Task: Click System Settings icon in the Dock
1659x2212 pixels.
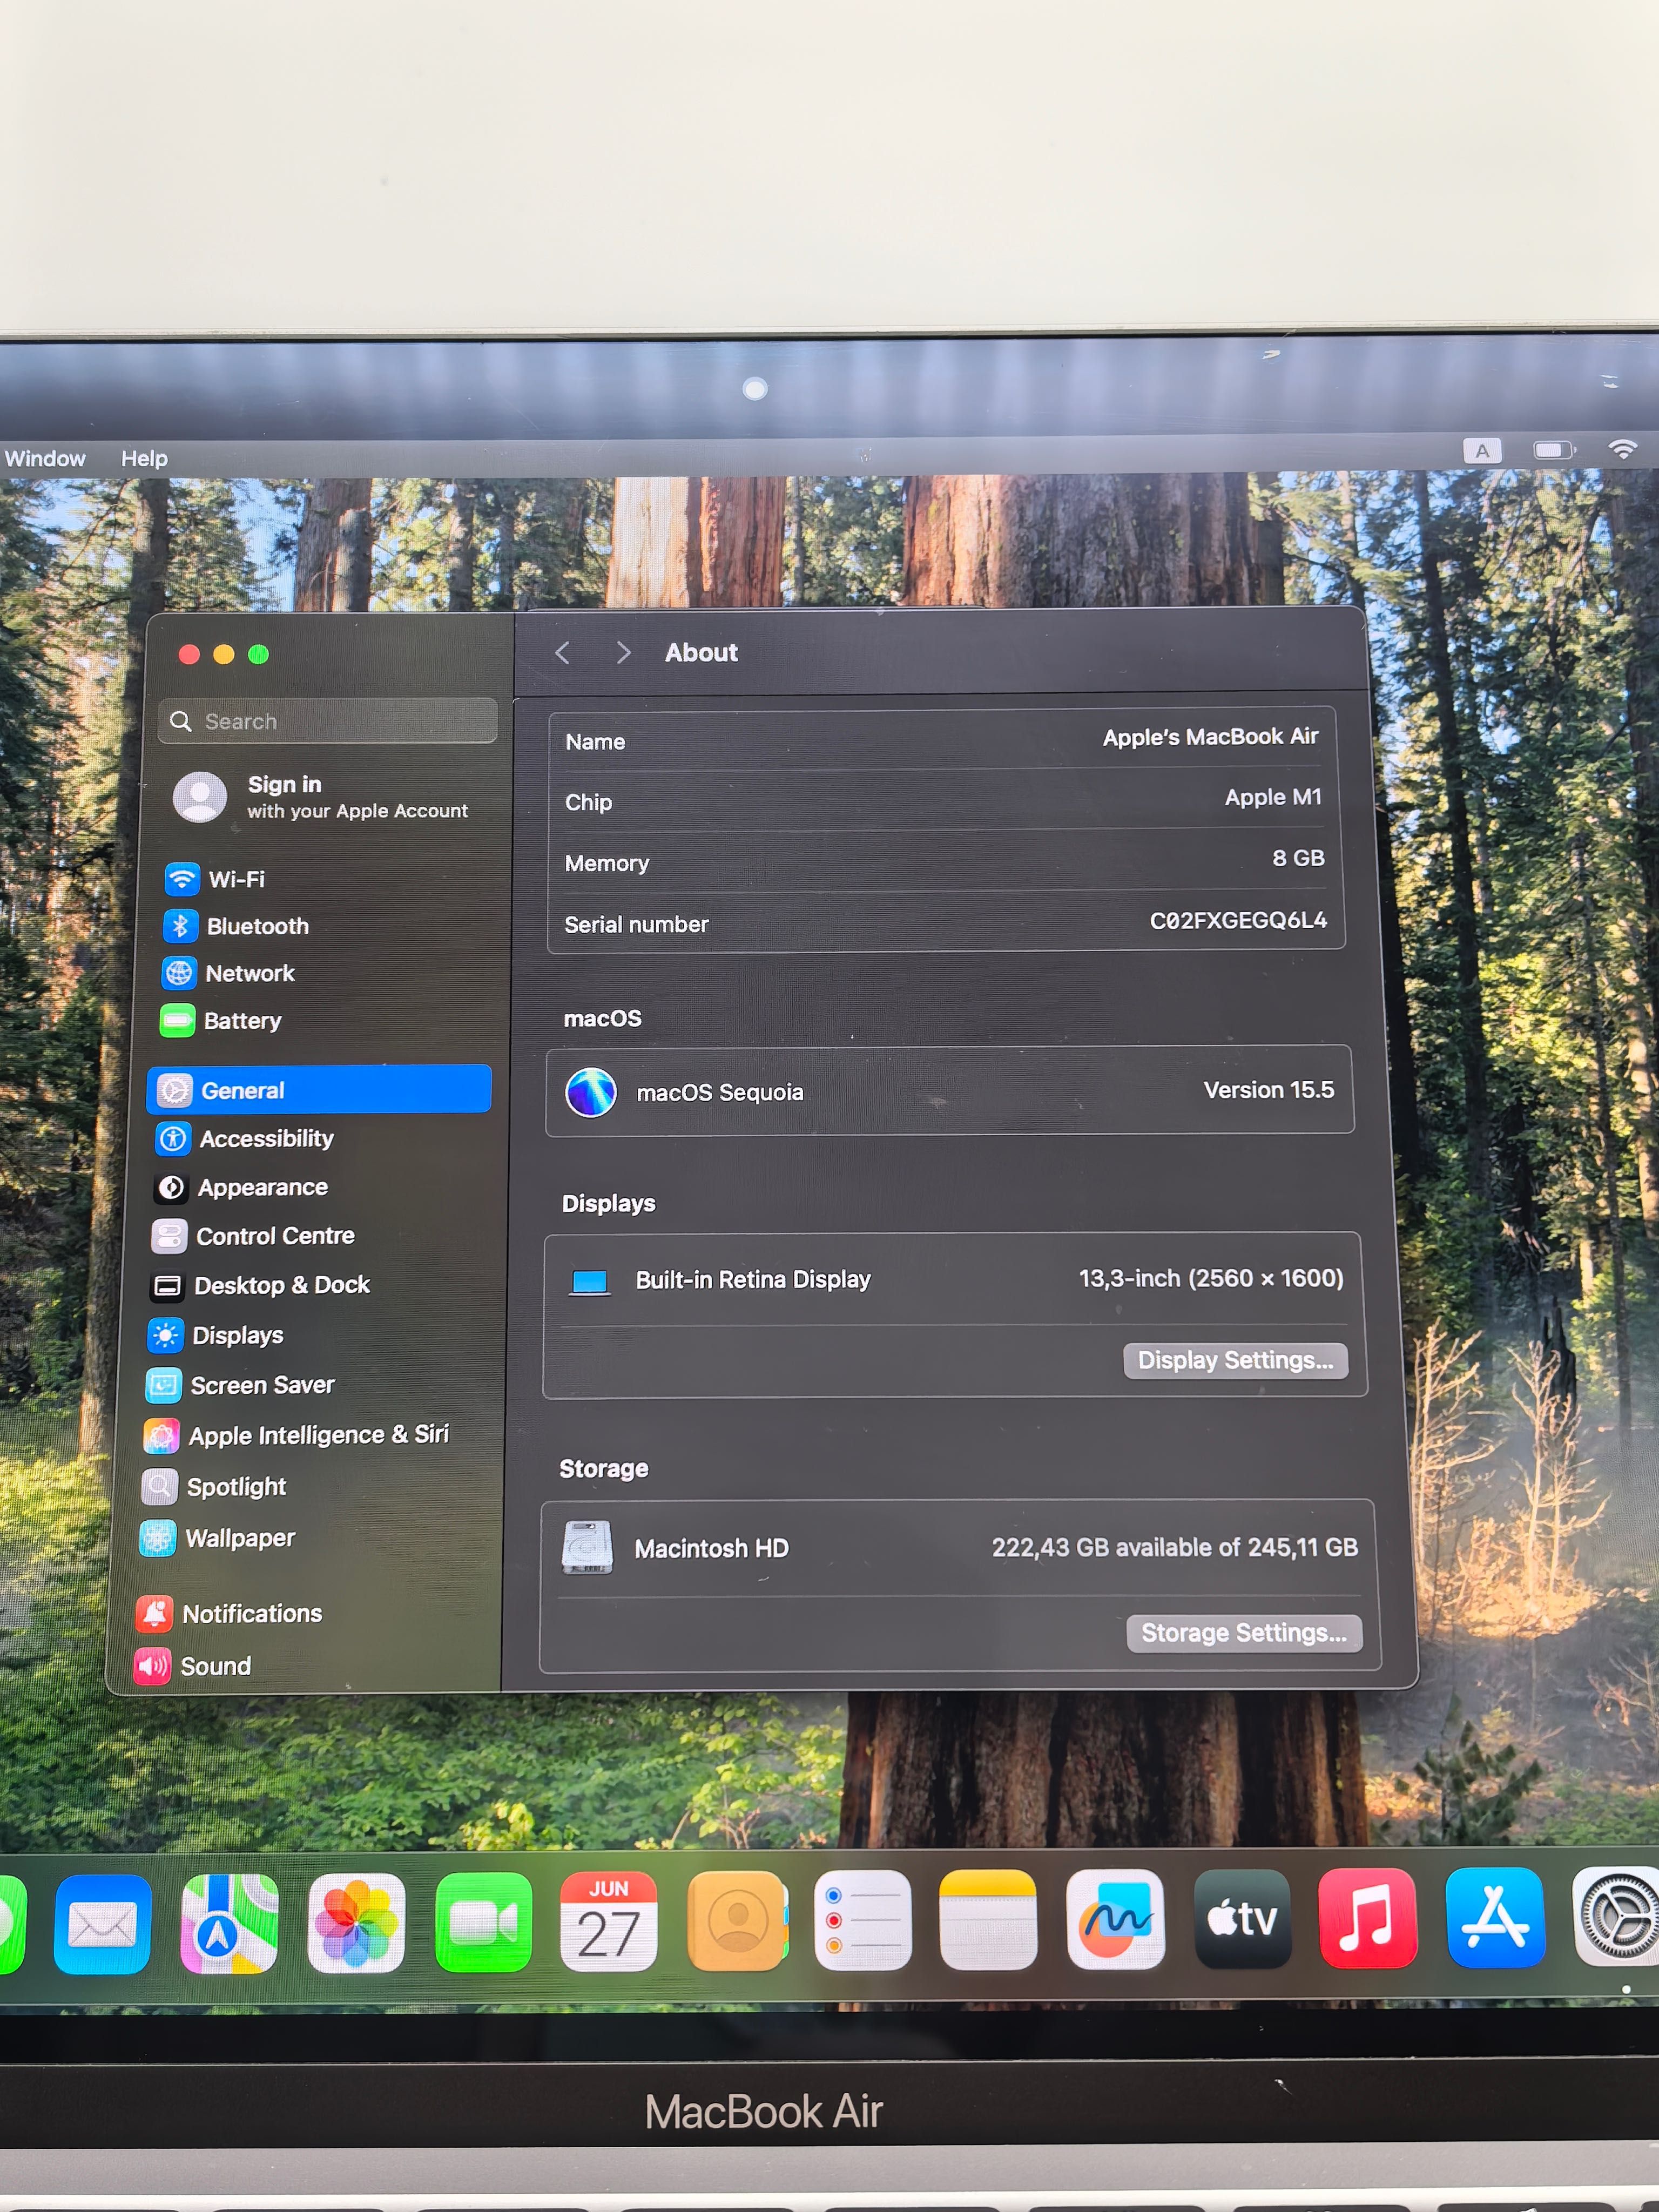Action: (1616, 1916)
